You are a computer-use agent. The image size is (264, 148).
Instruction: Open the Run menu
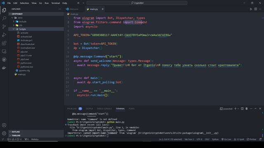47,3
